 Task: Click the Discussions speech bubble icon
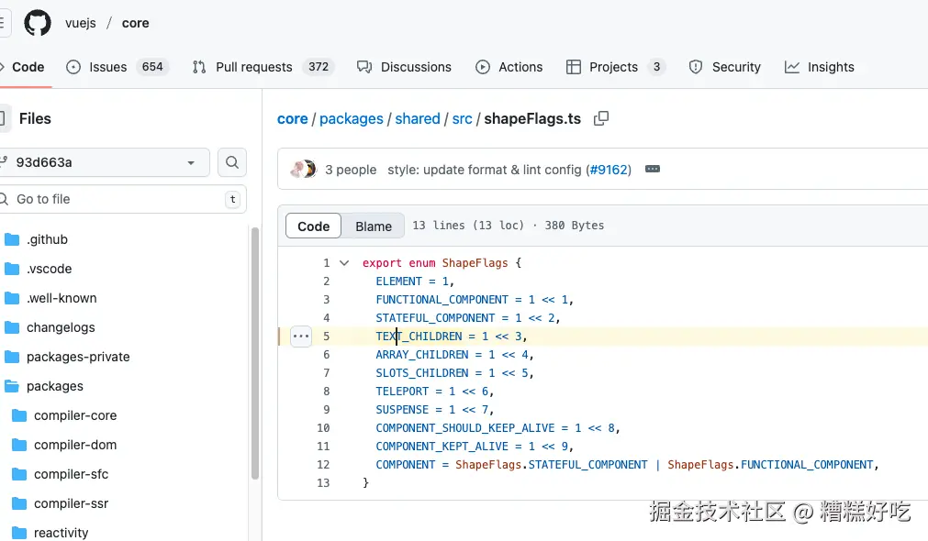364,67
